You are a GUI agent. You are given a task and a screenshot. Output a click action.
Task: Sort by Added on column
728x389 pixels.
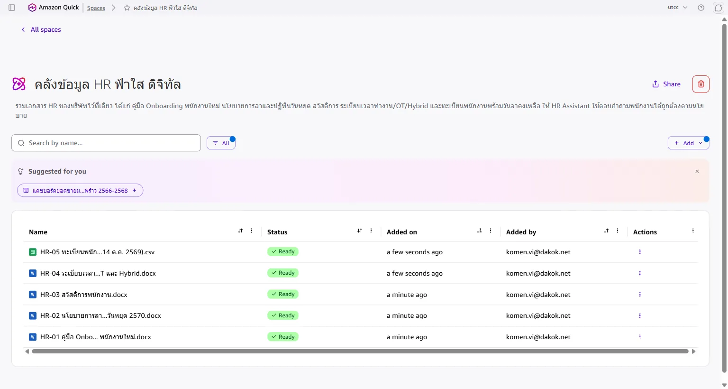[479, 231]
